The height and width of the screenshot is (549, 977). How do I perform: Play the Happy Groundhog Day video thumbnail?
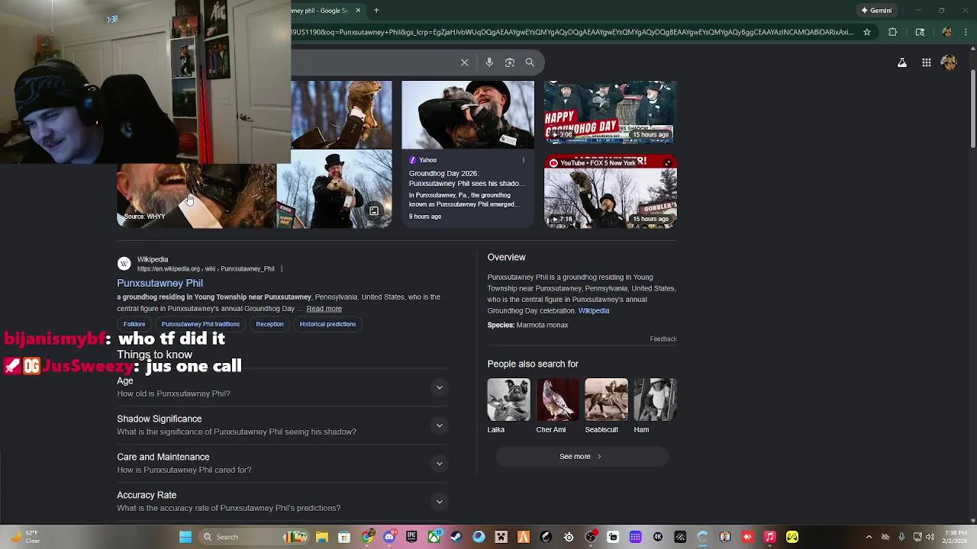611,113
